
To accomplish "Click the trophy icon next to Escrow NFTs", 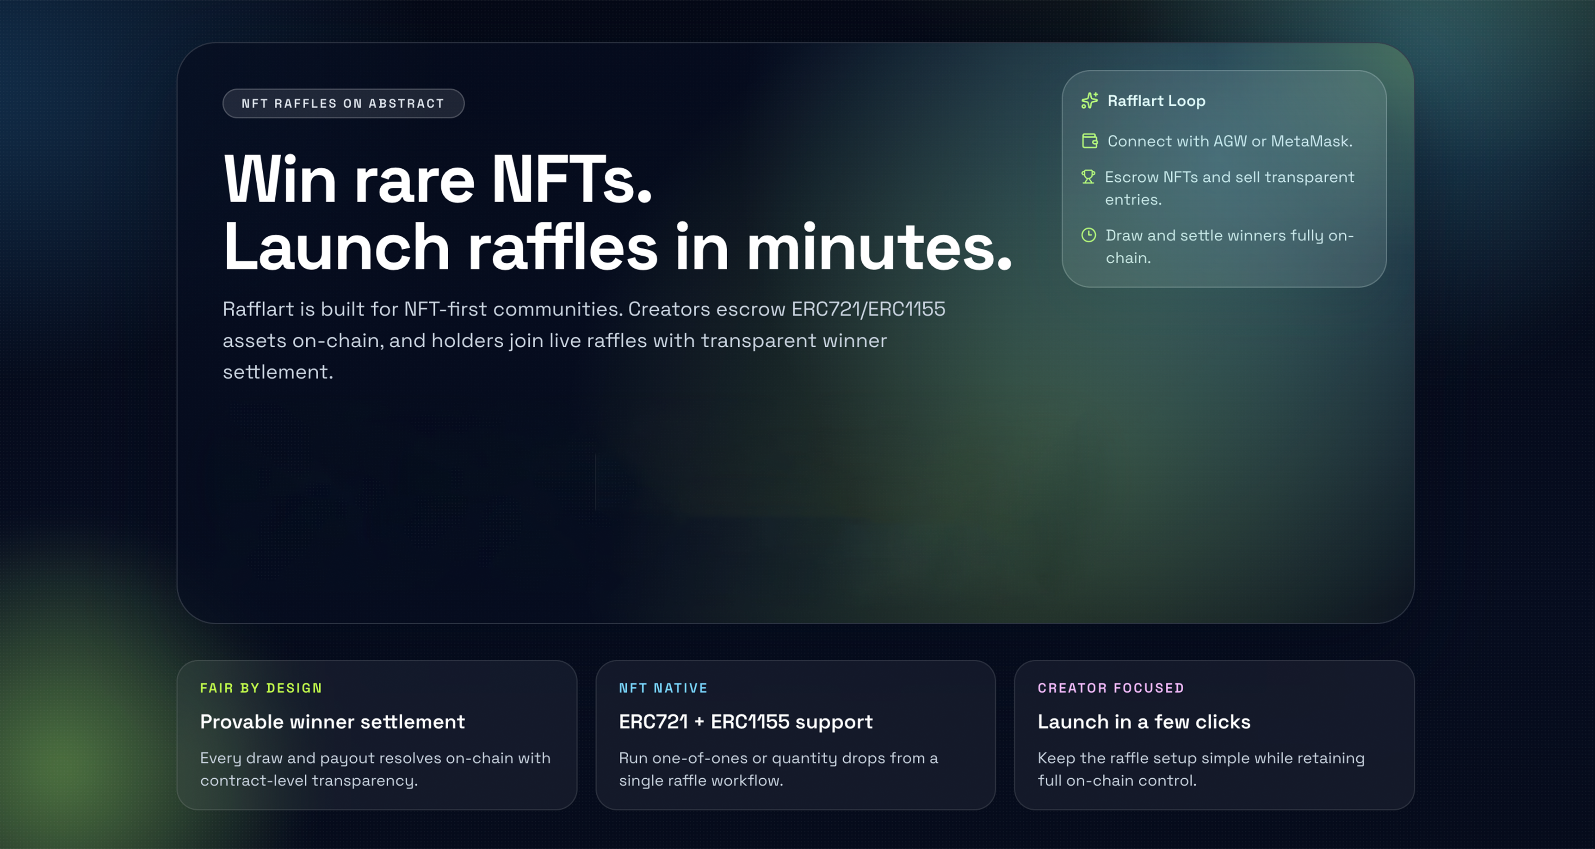I will pyautogui.click(x=1088, y=177).
